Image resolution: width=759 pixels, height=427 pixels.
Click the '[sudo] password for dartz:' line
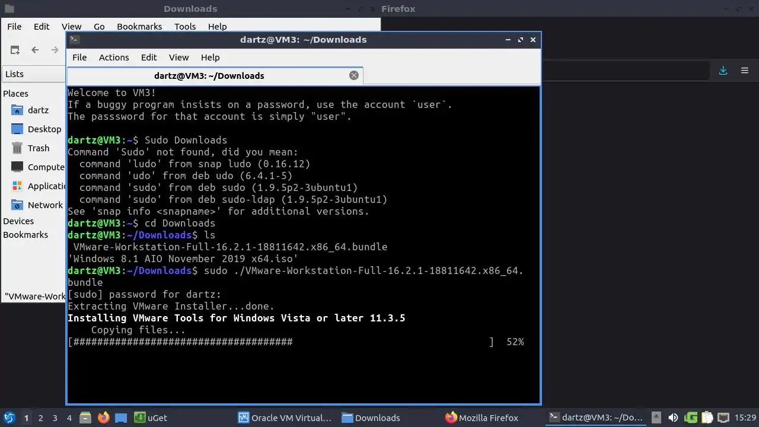(x=144, y=295)
